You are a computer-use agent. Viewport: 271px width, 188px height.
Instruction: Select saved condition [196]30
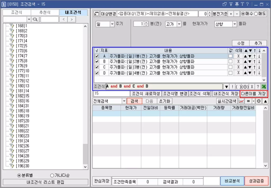23,166
